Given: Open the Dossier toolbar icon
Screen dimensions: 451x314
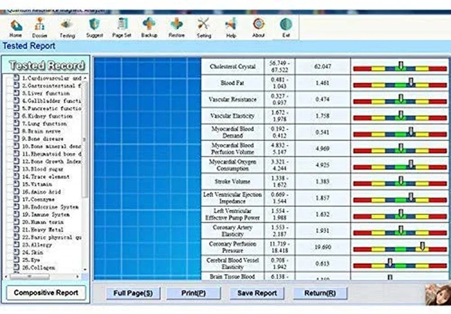Looking at the screenshot, I should click(39, 28).
